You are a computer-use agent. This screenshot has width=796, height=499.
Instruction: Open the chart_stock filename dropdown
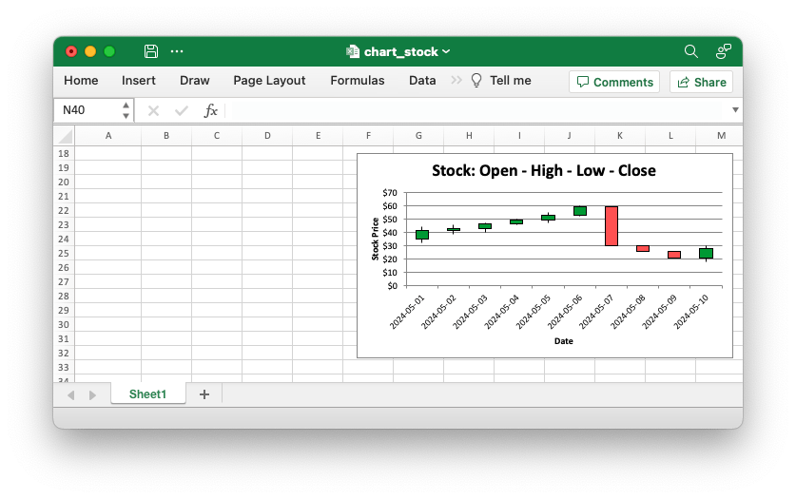point(446,51)
